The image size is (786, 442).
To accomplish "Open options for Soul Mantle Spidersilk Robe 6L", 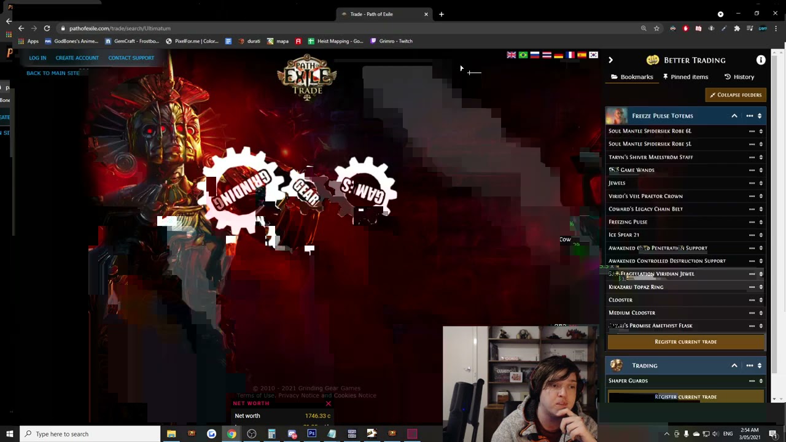I will 752,131.
